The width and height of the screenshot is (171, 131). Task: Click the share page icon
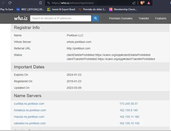click(134, 3)
